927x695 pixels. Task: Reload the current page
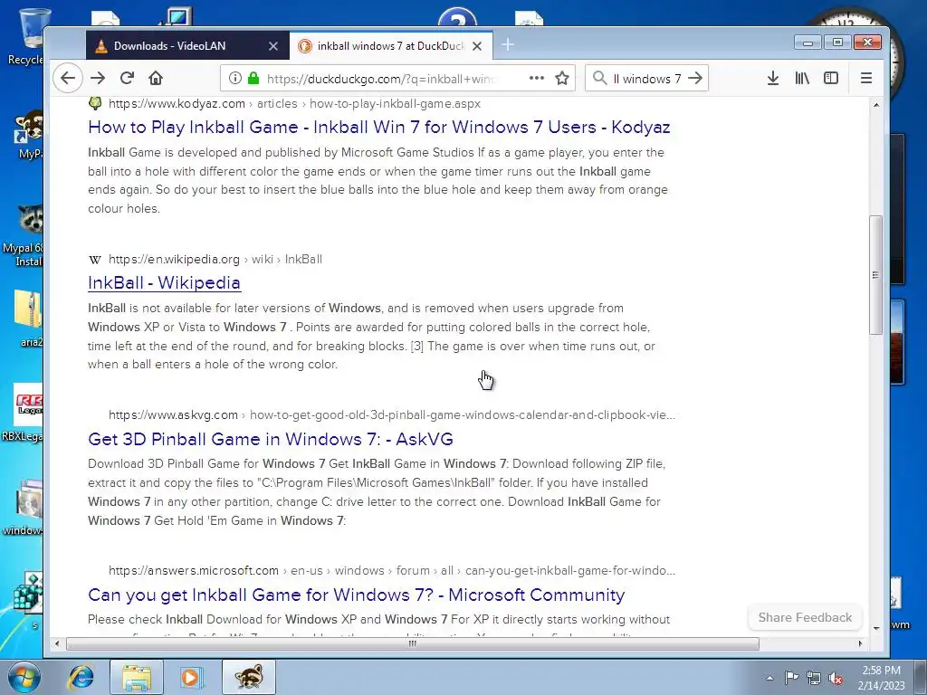tap(127, 78)
